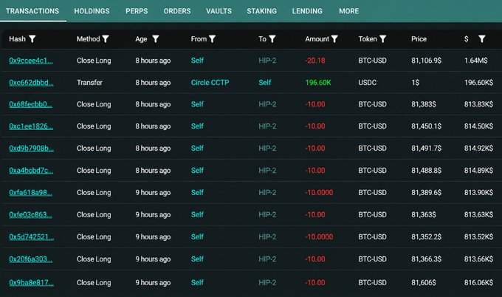Filter transactions by Hash column
The height and width of the screenshot is (297, 502).
pyautogui.click(x=32, y=39)
